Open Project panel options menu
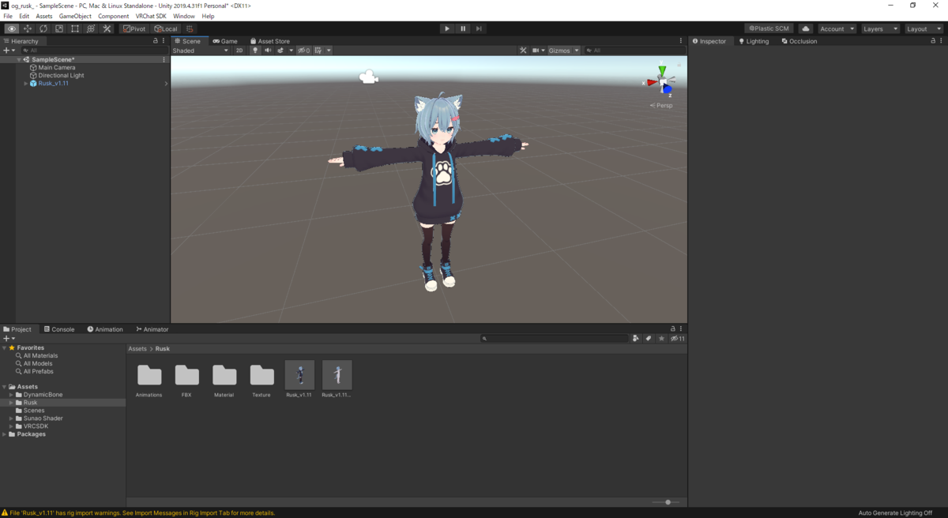The width and height of the screenshot is (948, 518). (x=681, y=328)
